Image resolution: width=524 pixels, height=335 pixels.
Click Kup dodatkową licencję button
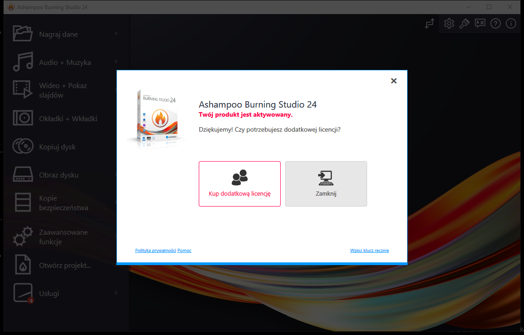pyautogui.click(x=240, y=184)
